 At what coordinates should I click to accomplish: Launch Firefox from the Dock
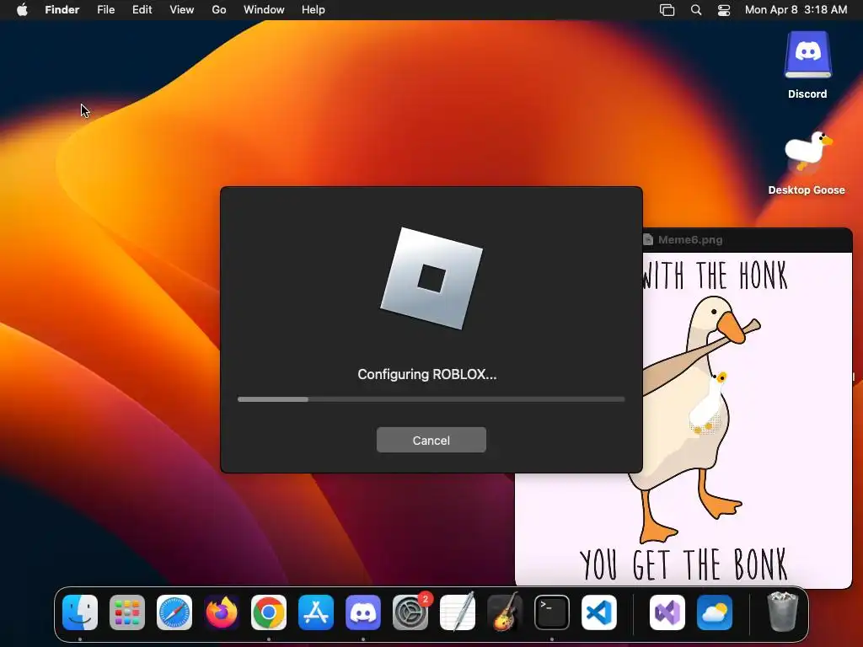pos(222,612)
